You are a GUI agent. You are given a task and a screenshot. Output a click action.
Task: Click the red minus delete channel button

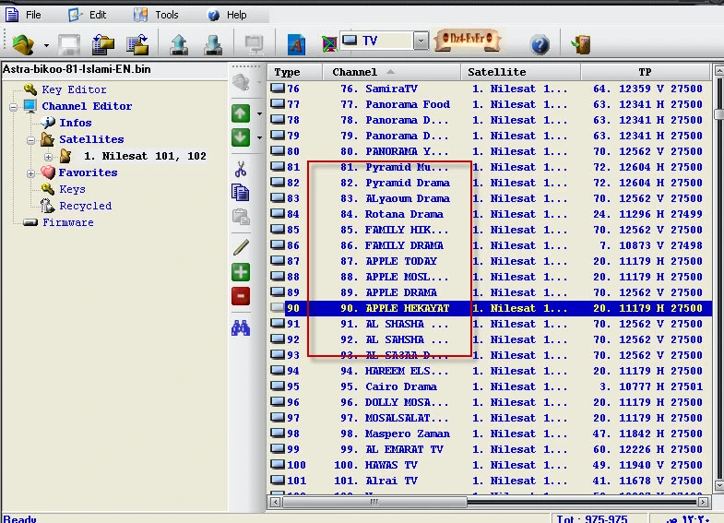coord(241,296)
